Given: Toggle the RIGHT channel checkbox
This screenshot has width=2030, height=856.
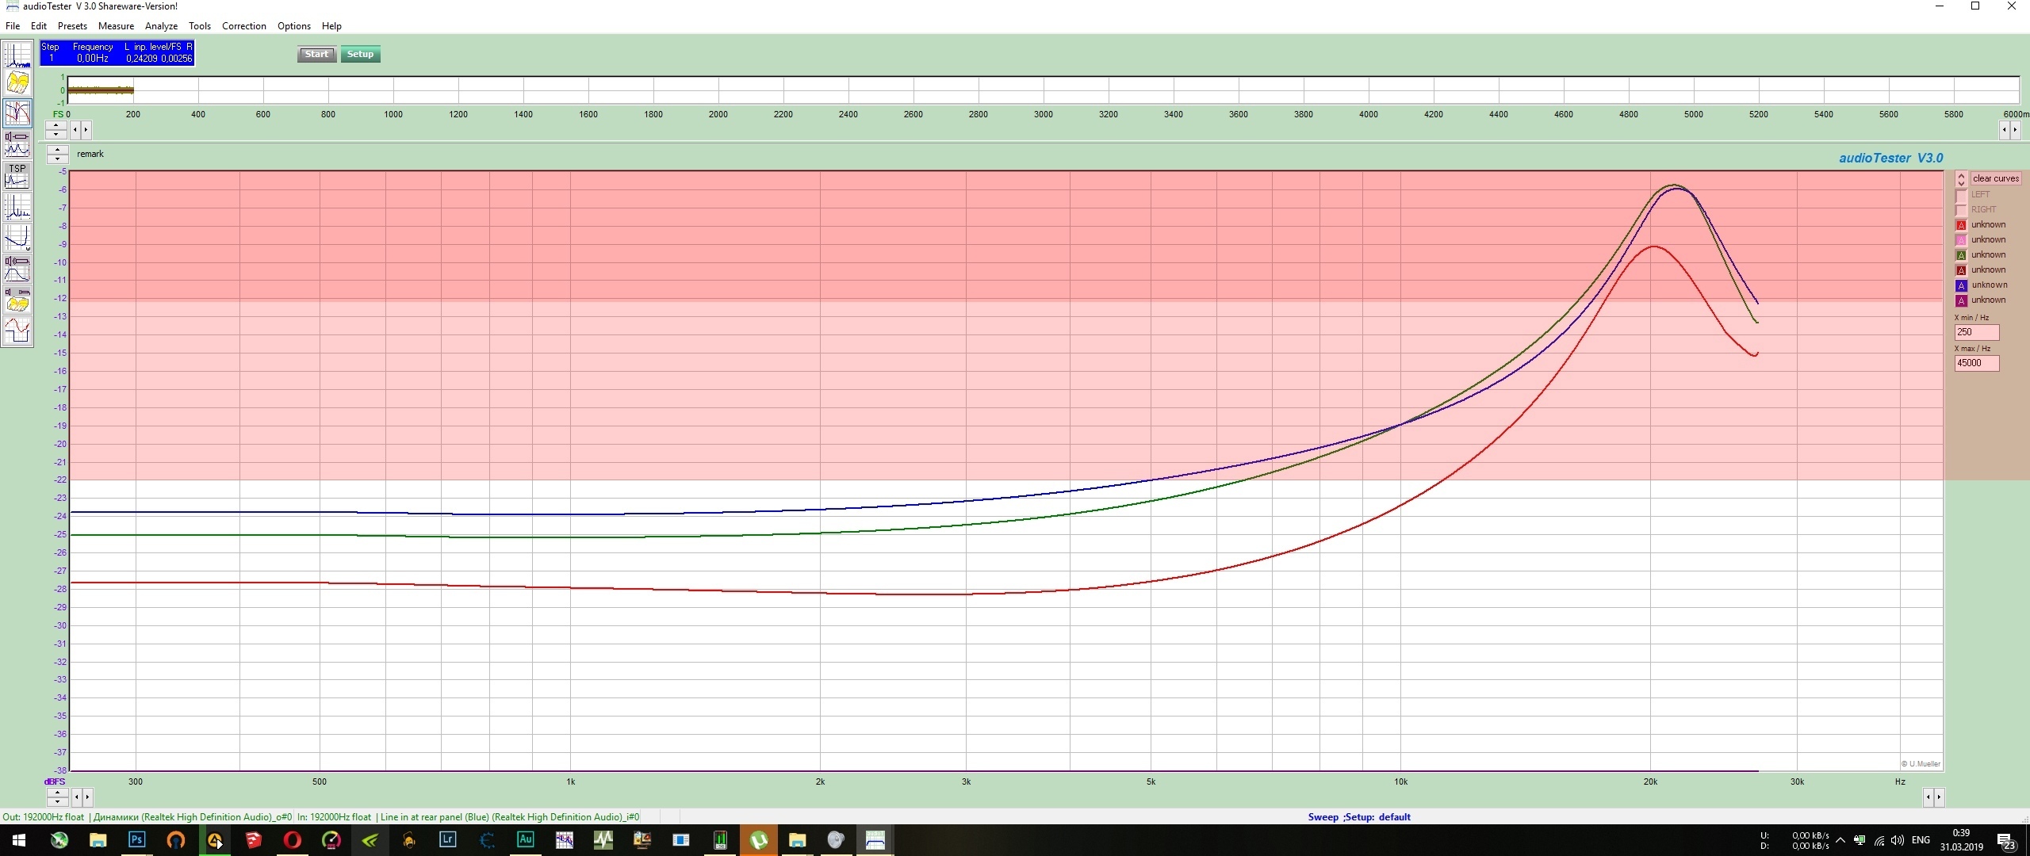Looking at the screenshot, I should tap(1961, 210).
